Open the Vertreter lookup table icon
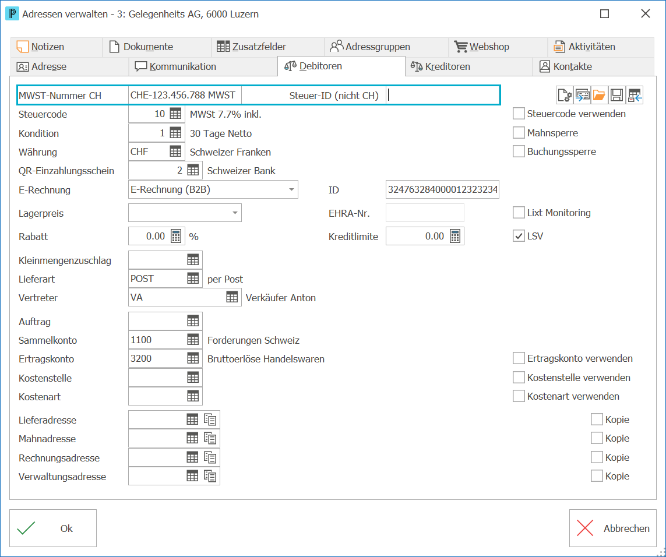This screenshot has width=666, height=557. 232,297
